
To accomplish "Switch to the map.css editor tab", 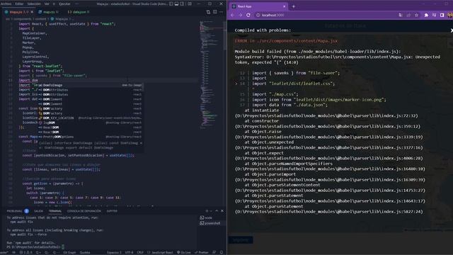I will coord(49,12).
